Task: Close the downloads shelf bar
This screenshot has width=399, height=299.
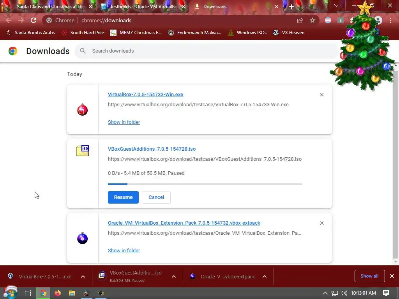Action: [x=392, y=276]
